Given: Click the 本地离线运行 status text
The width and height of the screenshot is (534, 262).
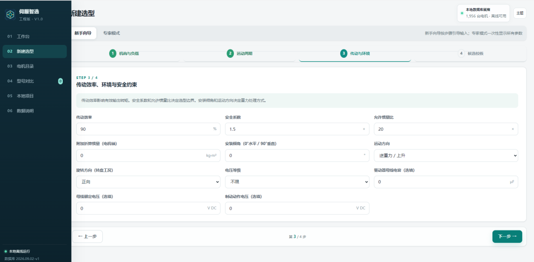Looking at the screenshot, I should point(19,252).
